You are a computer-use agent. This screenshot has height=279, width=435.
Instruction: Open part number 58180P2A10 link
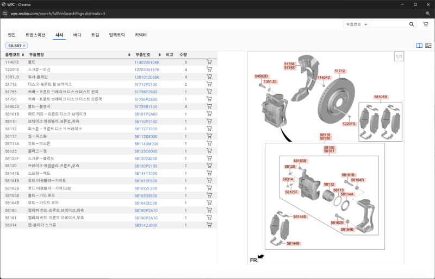coord(146,211)
